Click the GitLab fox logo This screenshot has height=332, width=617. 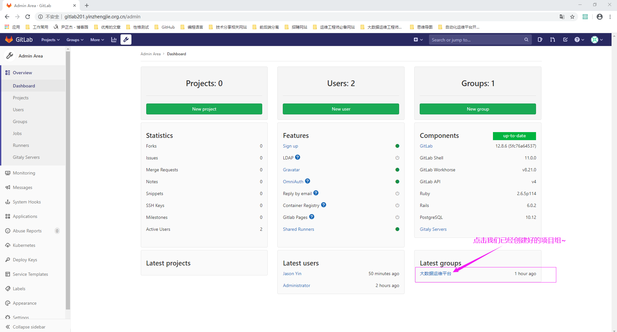(9, 40)
